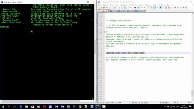Click the '.timeout MS' line in console
The image size is (194, 109).
point(7,9)
